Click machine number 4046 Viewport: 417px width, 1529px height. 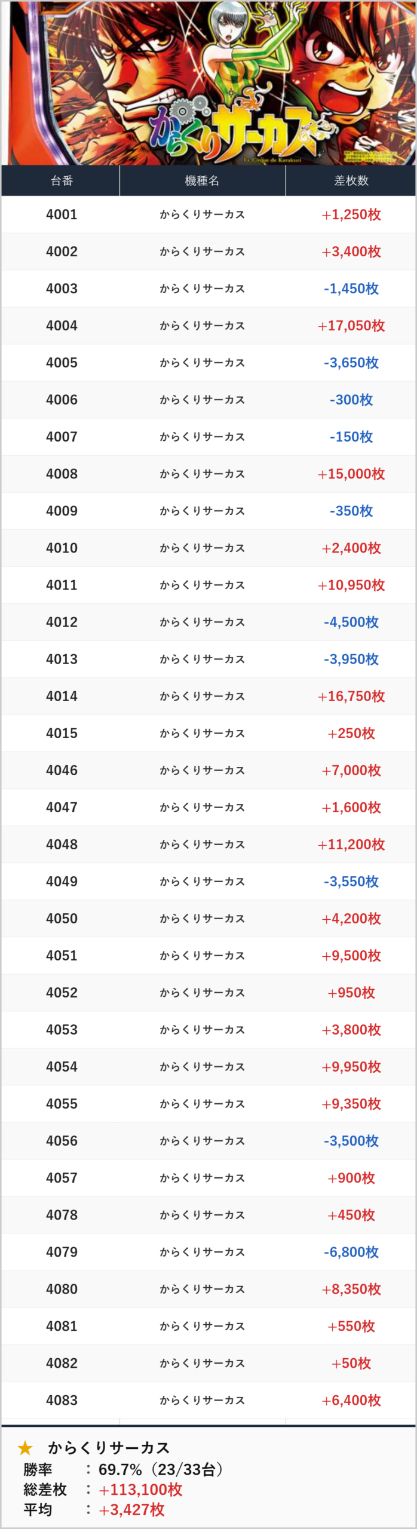[x=62, y=770]
